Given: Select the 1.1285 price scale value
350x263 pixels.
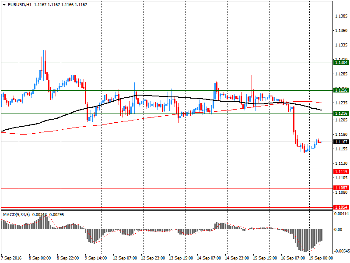Looking at the screenshot, I should pos(341,74).
